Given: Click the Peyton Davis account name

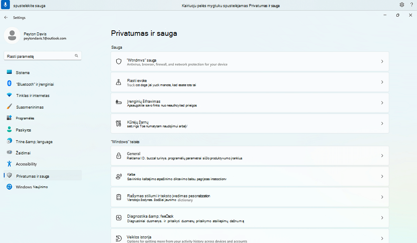Looking at the screenshot, I should (x=35, y=34).
